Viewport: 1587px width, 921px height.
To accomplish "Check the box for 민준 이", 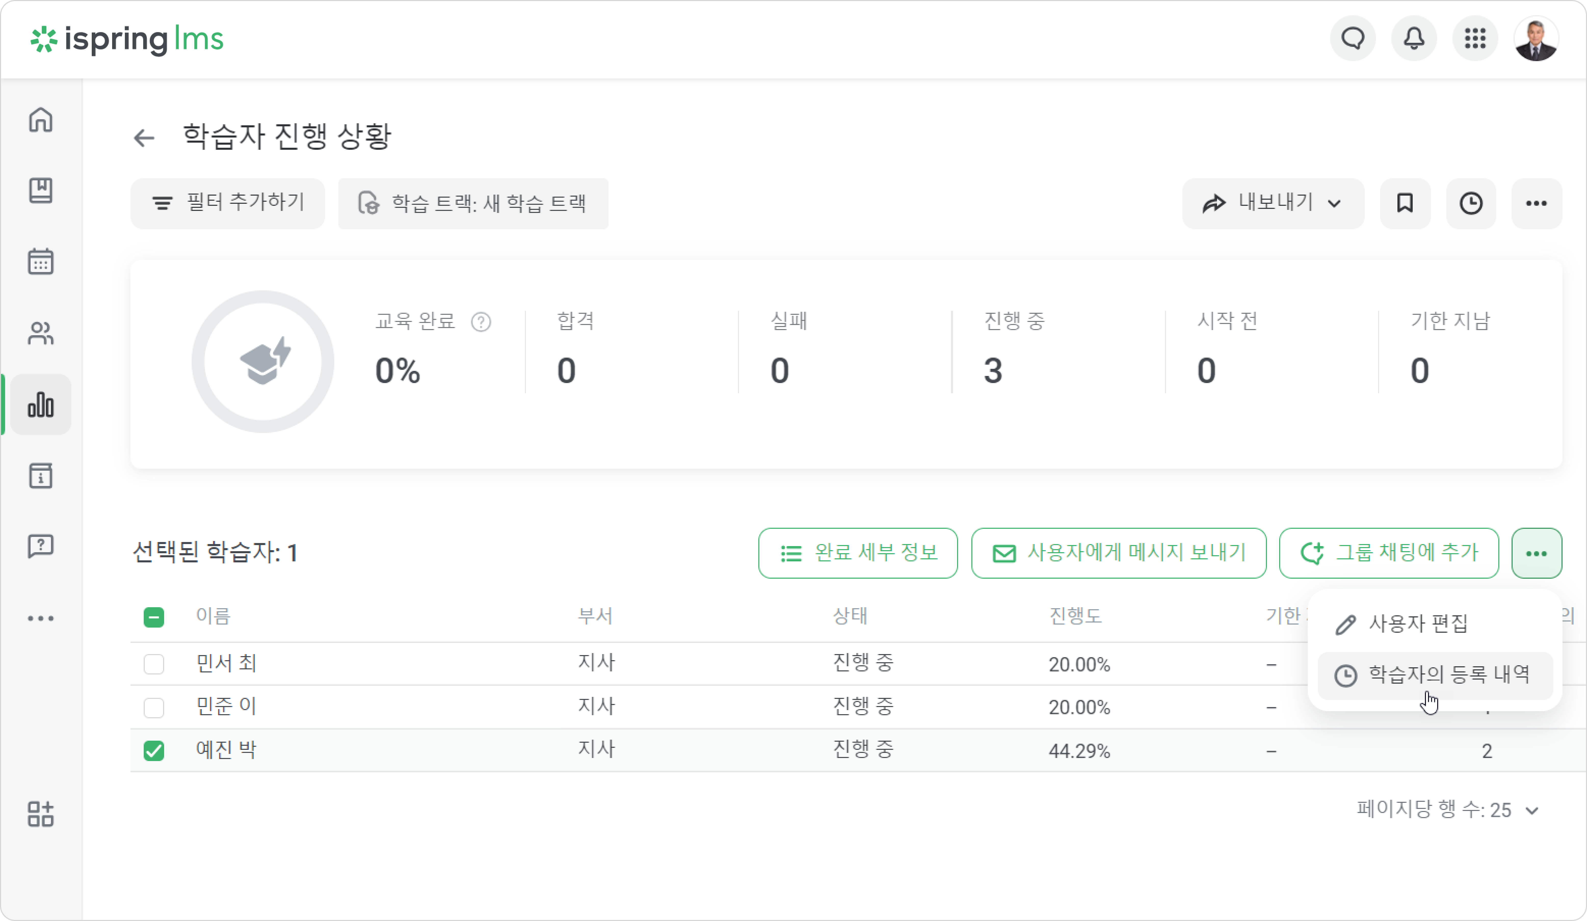I will tap(154, 707).
